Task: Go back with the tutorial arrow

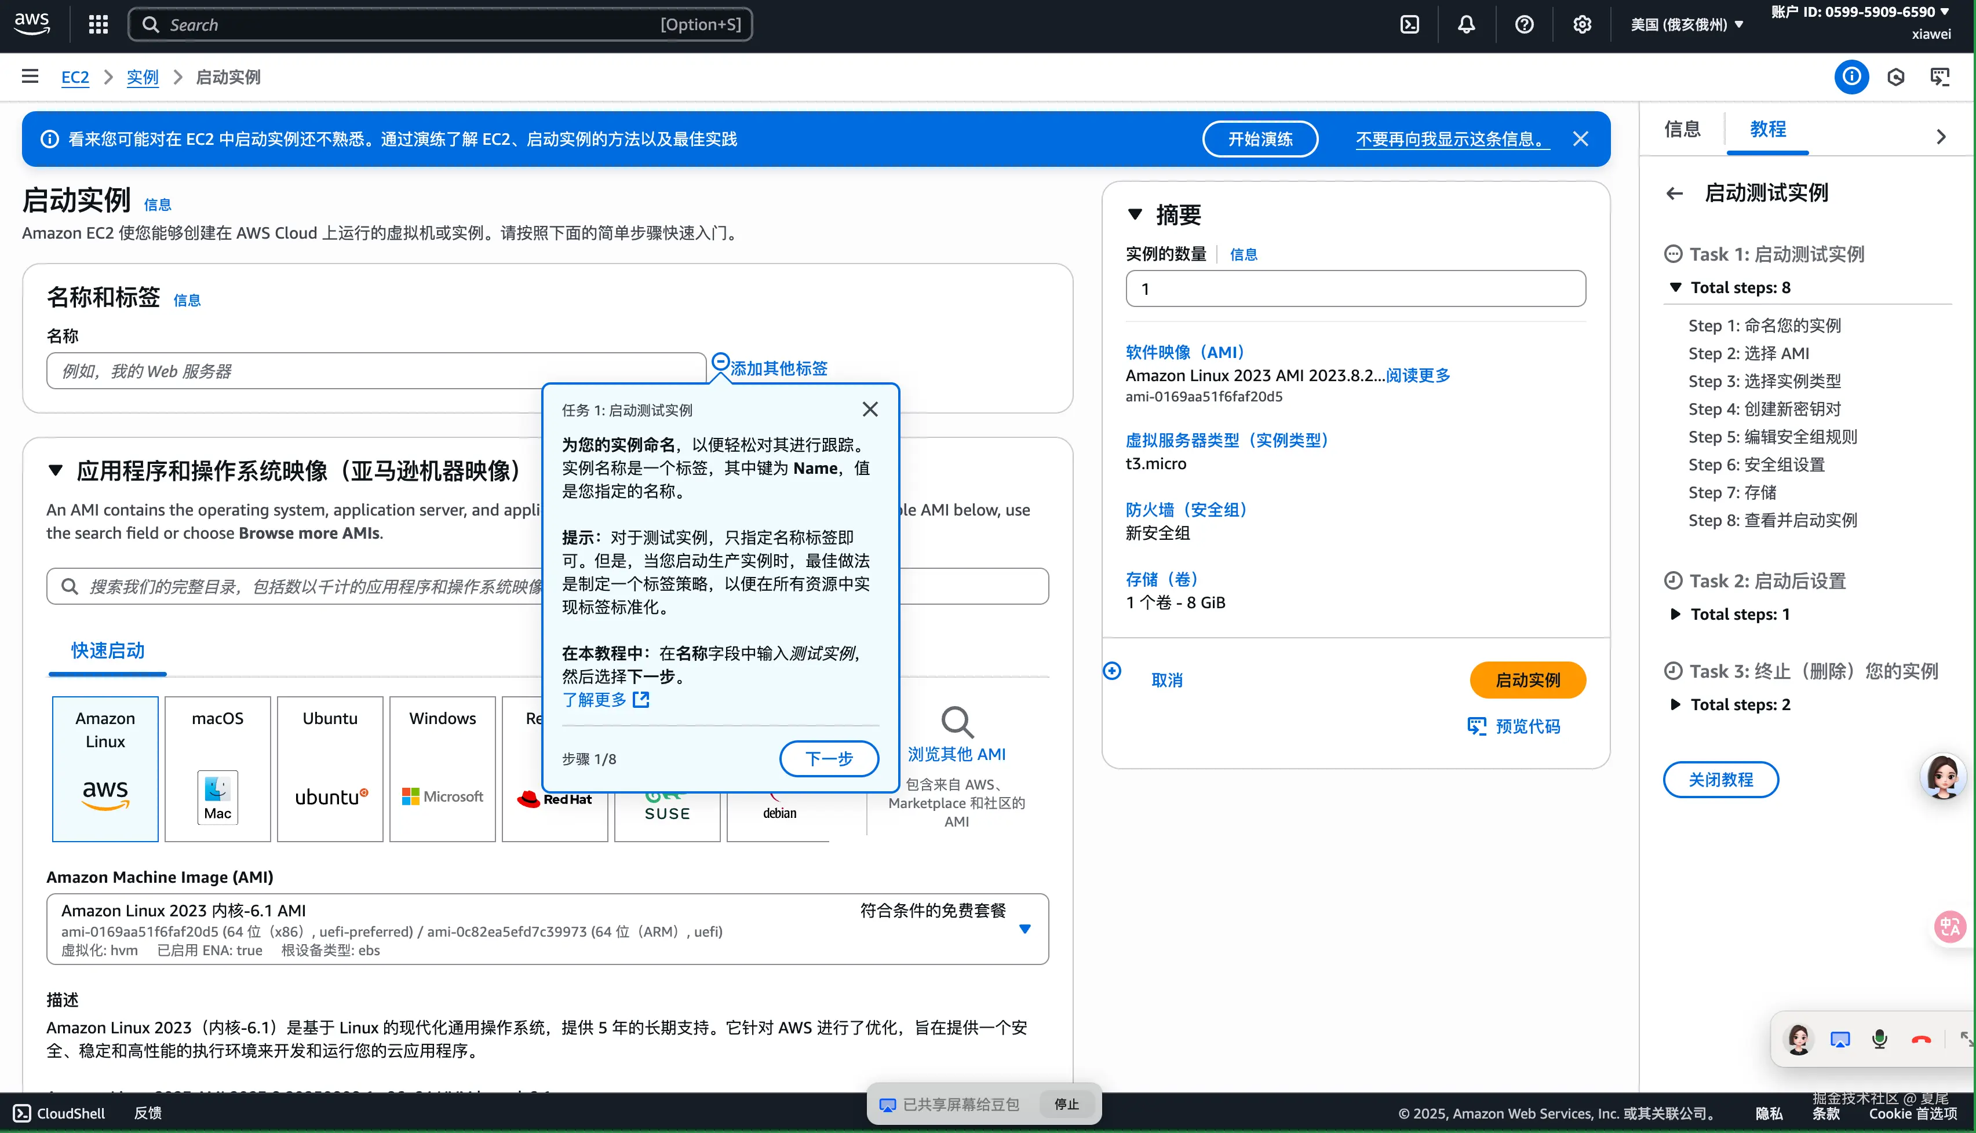Action: point(1674,193)
